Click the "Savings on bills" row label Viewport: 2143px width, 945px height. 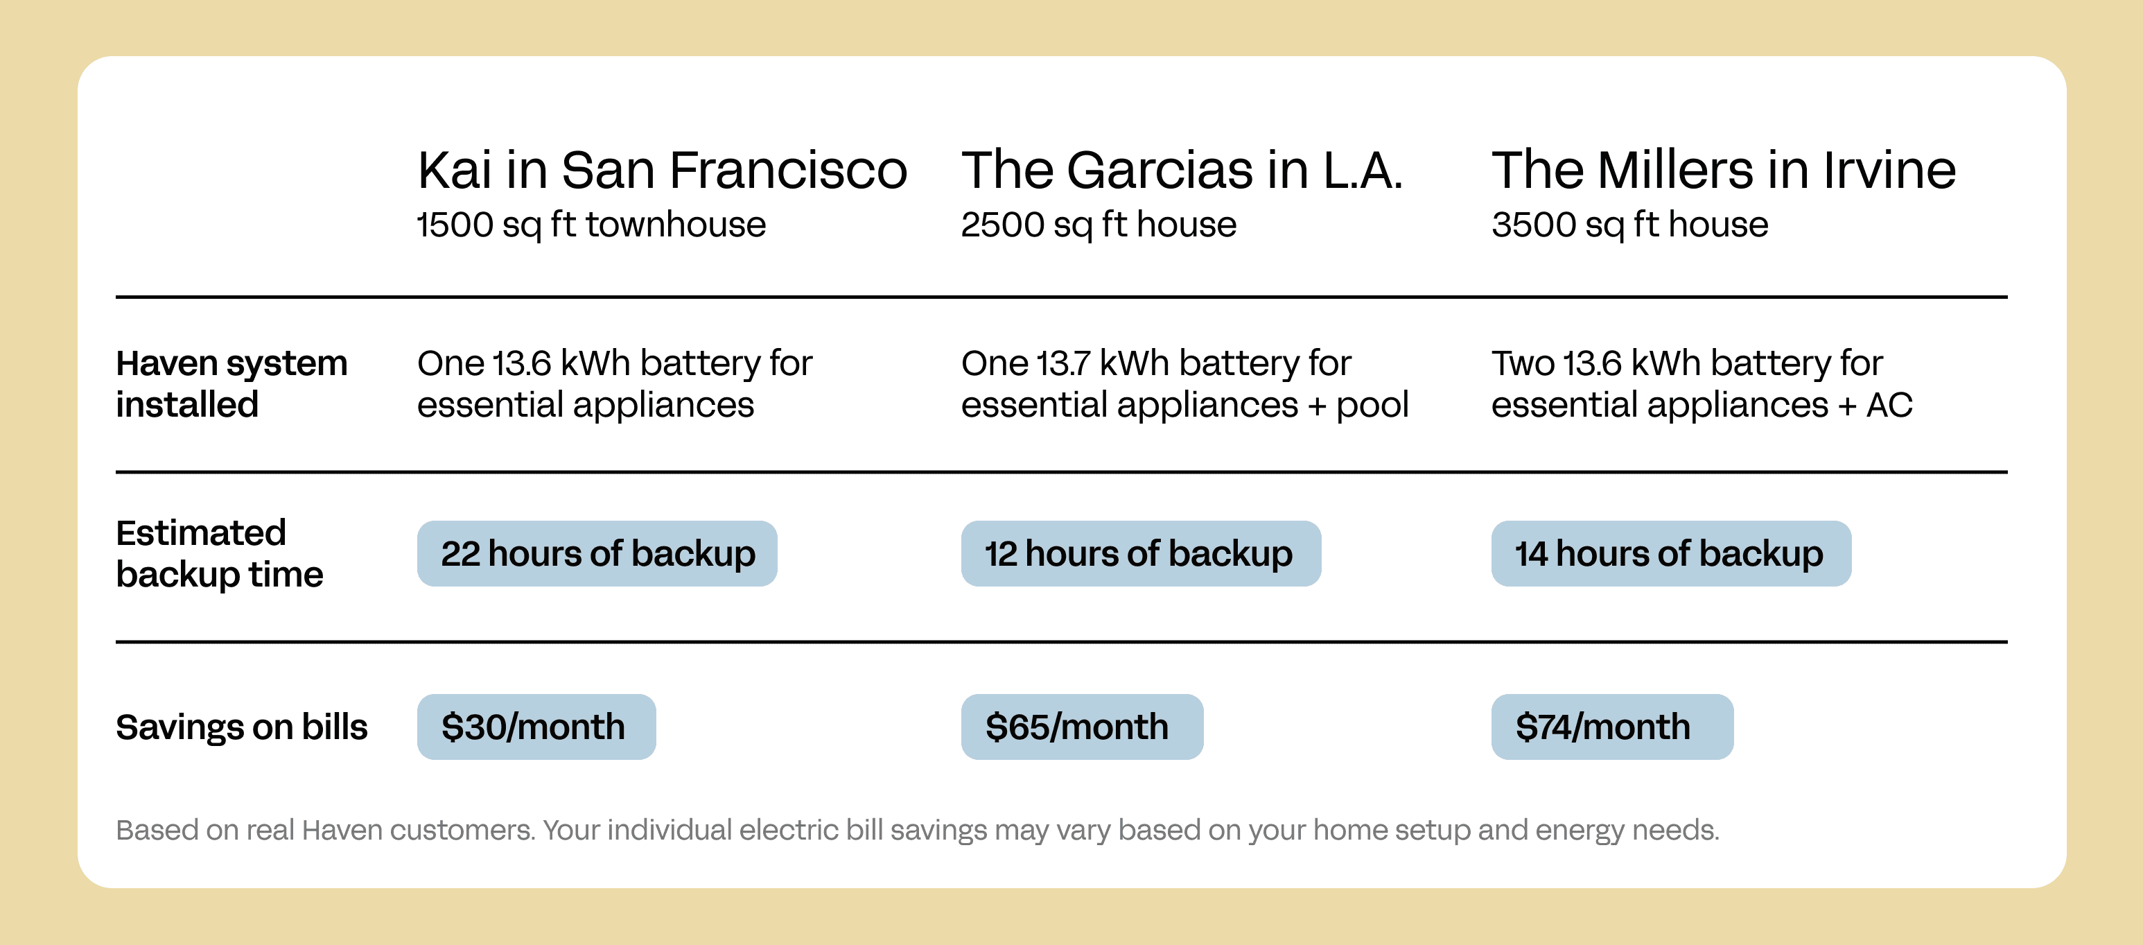coord(241,727)
